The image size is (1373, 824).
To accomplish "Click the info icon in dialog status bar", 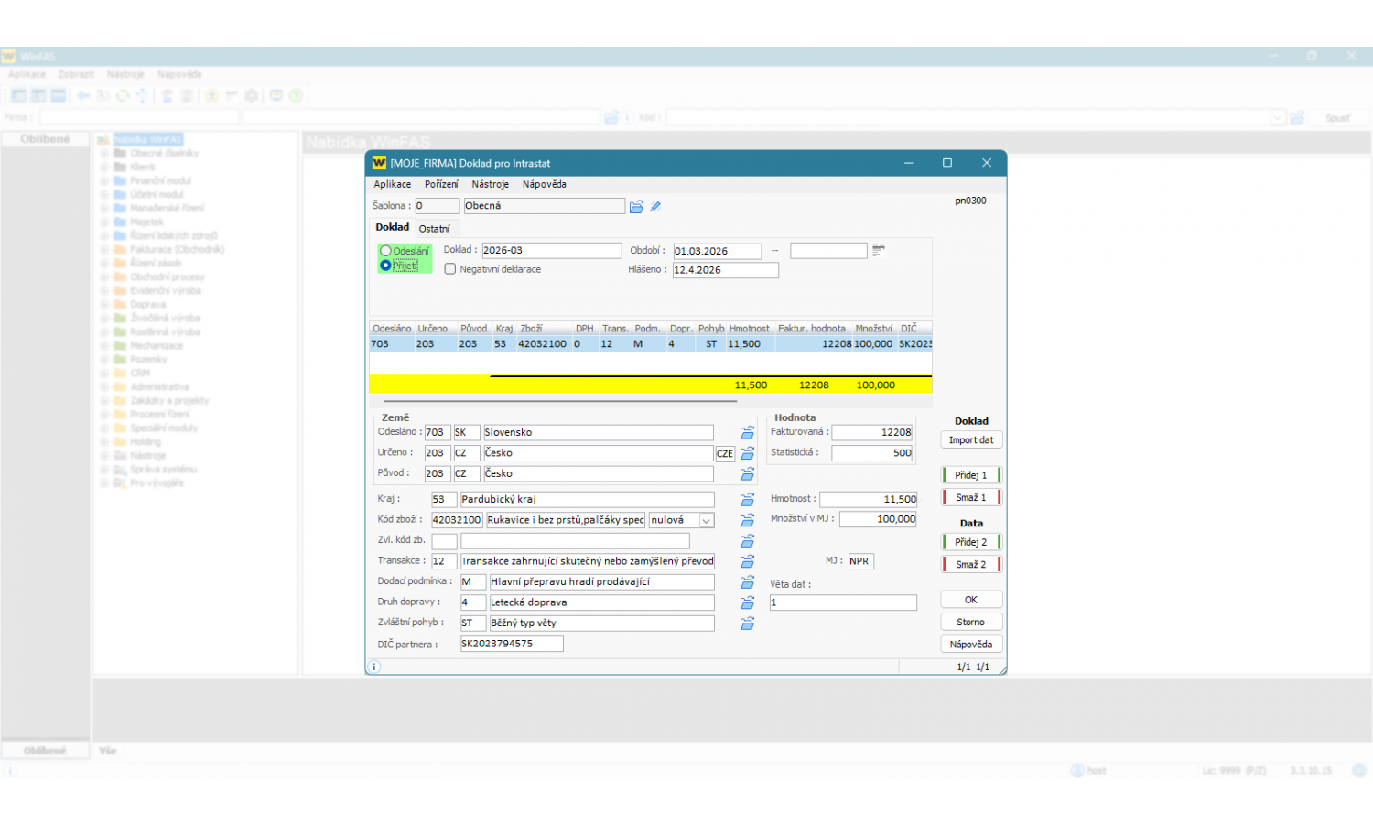I will tap(374, 667).
